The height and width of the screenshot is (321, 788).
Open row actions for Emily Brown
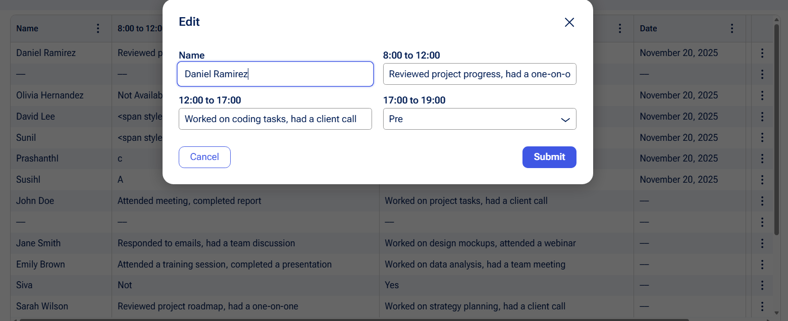(x=762, y=264)
